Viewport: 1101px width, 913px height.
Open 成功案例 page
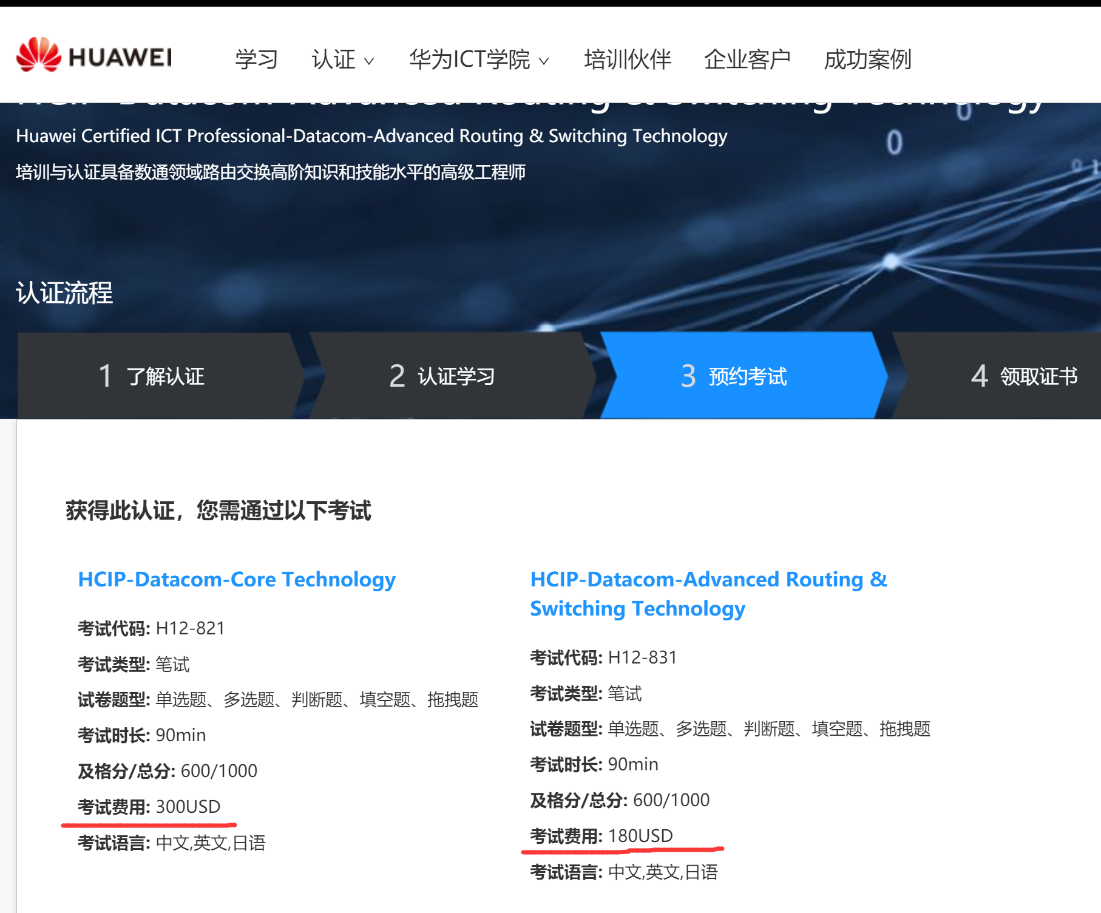867,59
